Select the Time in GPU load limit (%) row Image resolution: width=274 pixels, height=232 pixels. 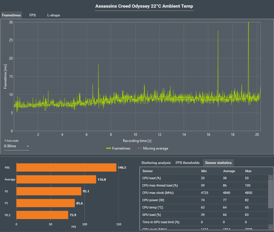tap(204, 222)
